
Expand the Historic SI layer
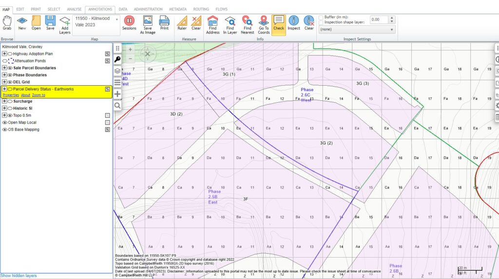coord(4,108)
